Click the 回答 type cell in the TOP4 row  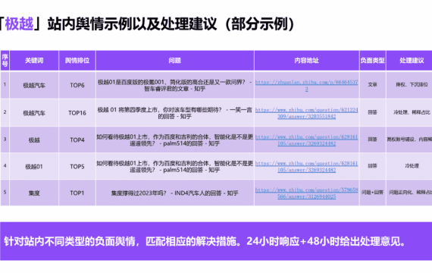coord(372,140)
